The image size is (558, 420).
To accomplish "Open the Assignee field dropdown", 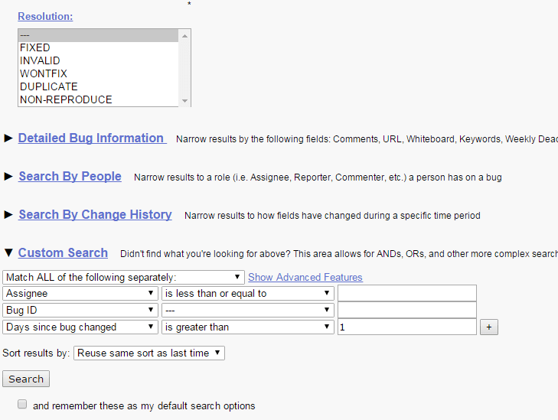I will 80,293.
